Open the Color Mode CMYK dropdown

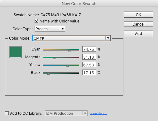[x=72, y=38]
